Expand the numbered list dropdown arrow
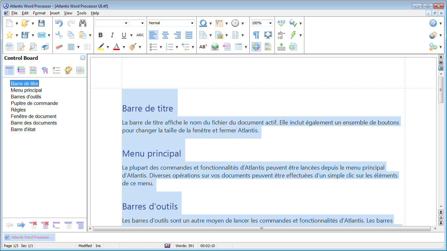Viewport: 447px width, 251px height. point(177,47)
